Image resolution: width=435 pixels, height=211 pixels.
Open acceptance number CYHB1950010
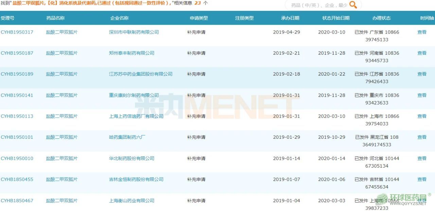click(x=17, y=158)
